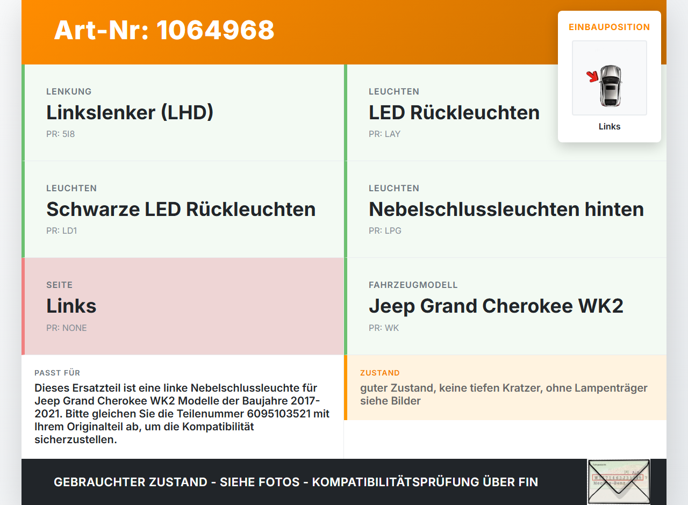
Task: Click Nebelschlussleuchten hinten title
Action: pyautogui.click(x=506, y=210)
